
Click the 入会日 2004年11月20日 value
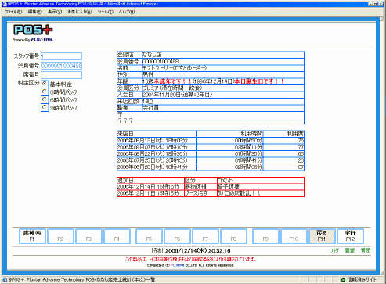click(x=178, y=95)
